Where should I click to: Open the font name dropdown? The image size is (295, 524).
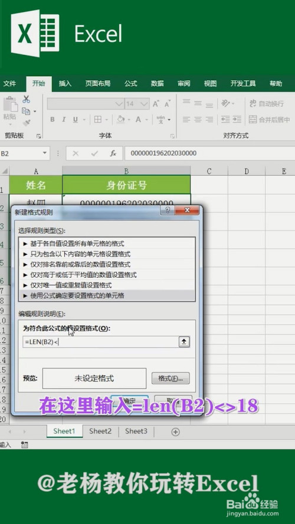[x=119, y=104]
